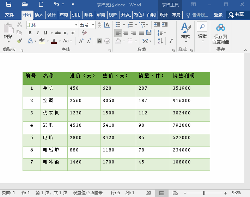Collapse the ribbon with chevron

coord(245,50)
